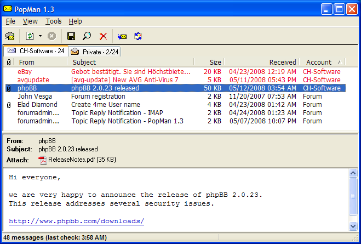Click the save message floppy disk icon
The height and width of the screenshot is (244, 361).
(71, 36)
